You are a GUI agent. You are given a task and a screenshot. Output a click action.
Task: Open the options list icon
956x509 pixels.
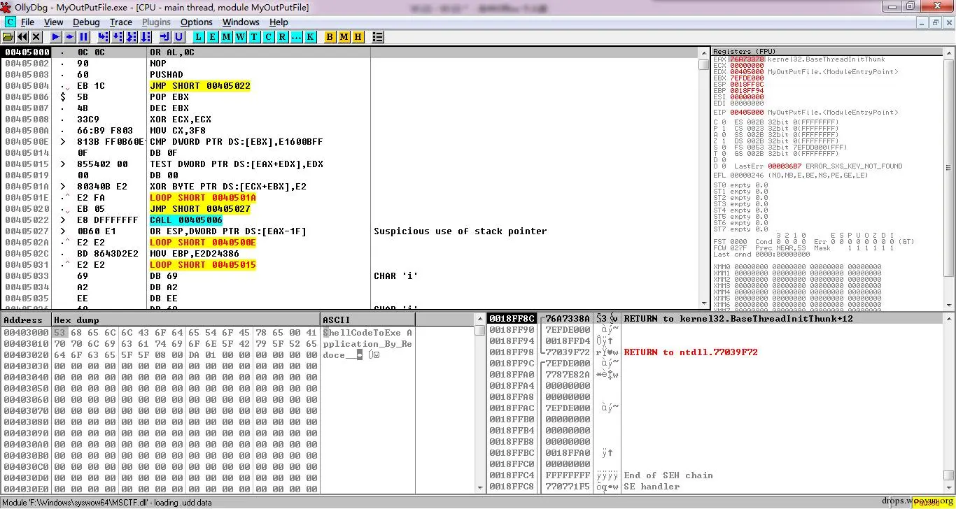coord(378,37)
